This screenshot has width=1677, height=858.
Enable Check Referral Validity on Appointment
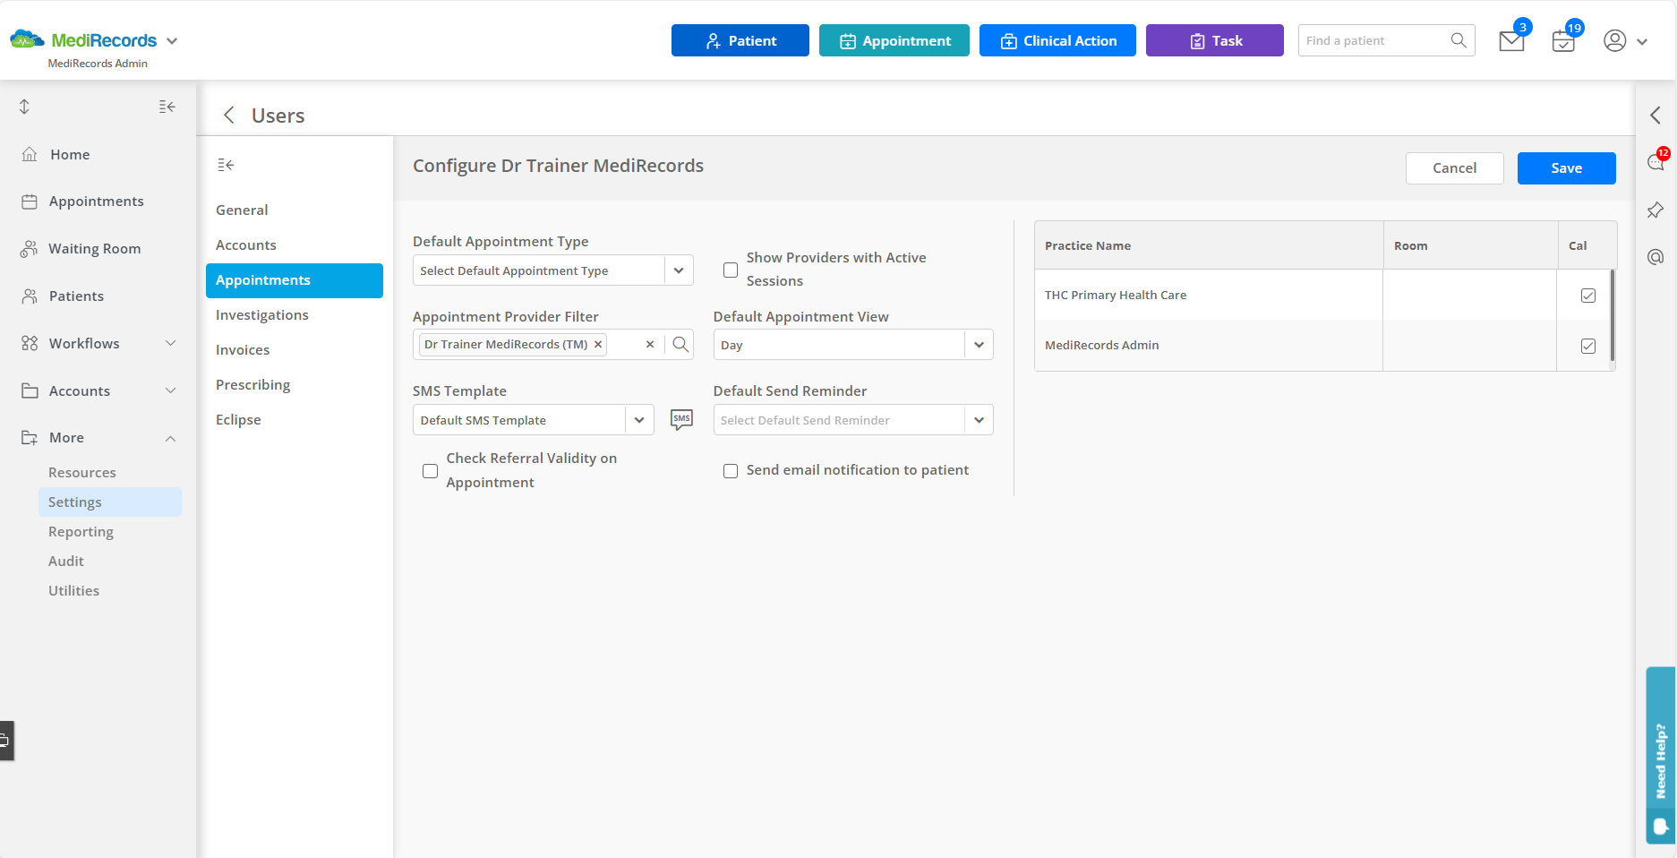point(431,470)
